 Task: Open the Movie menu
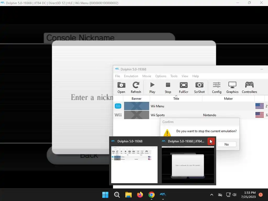point(147,76)
